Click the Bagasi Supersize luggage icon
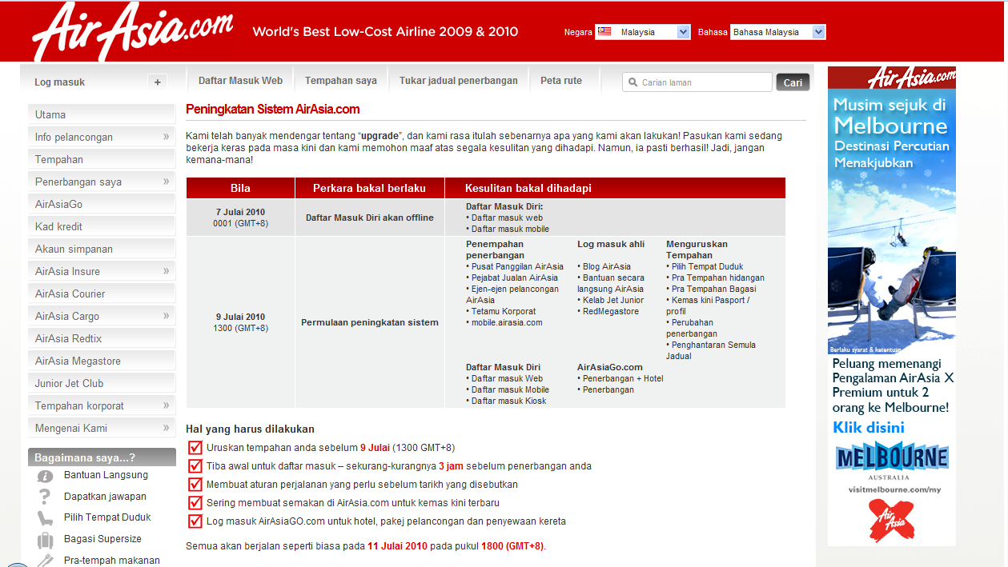This screenshot has height=567, width=1008. [46, 540]
